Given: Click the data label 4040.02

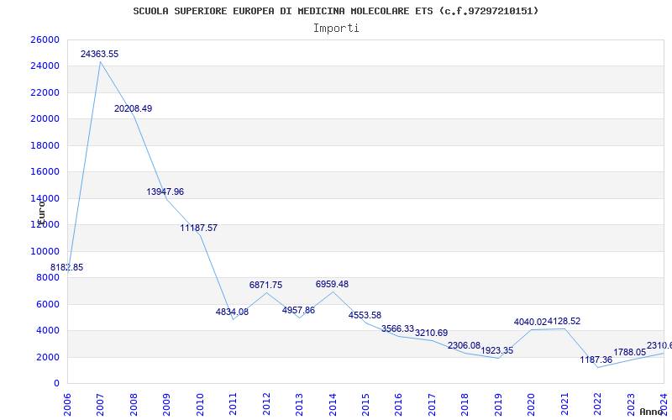Looking at the screenshot, I should [531, 322].
